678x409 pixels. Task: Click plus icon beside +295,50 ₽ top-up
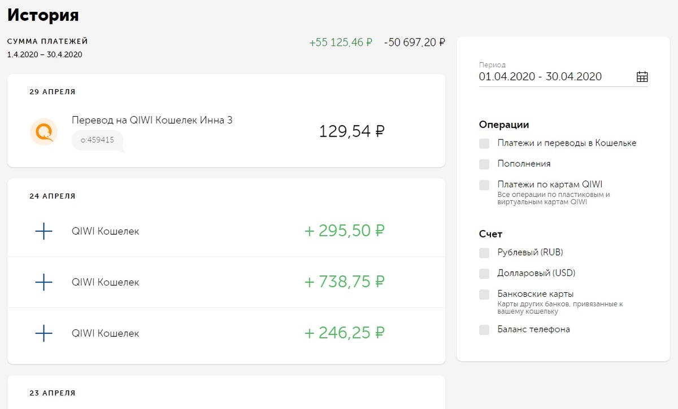tap(44, 231)
